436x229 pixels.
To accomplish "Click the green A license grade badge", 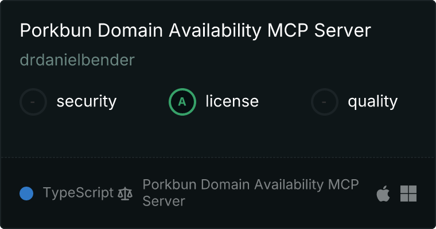I will 182,102.
